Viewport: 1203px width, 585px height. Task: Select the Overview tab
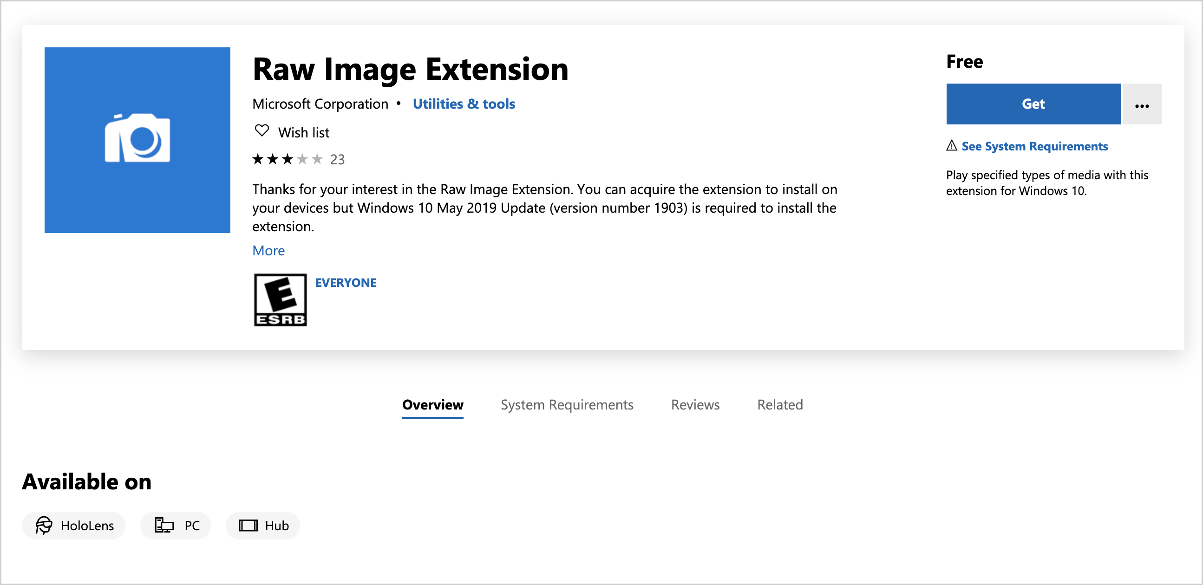pyautogui.click(x=432, y=405)
